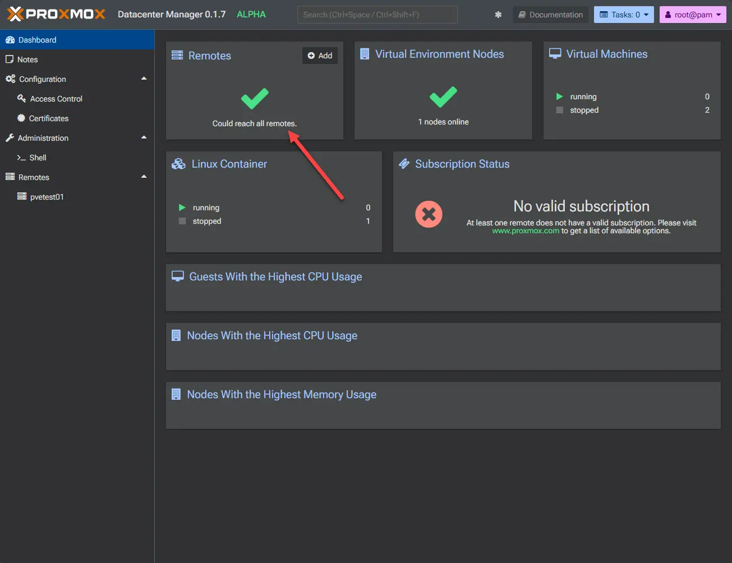
Task: Click the green Remotes status checkmark
Action: click(x=255, y=99)
